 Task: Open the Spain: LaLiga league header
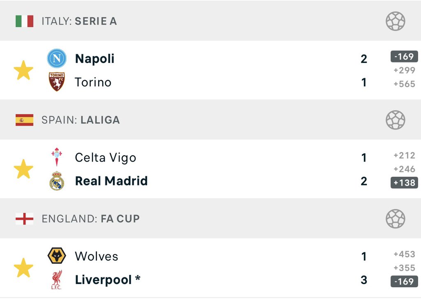(210, 120)
